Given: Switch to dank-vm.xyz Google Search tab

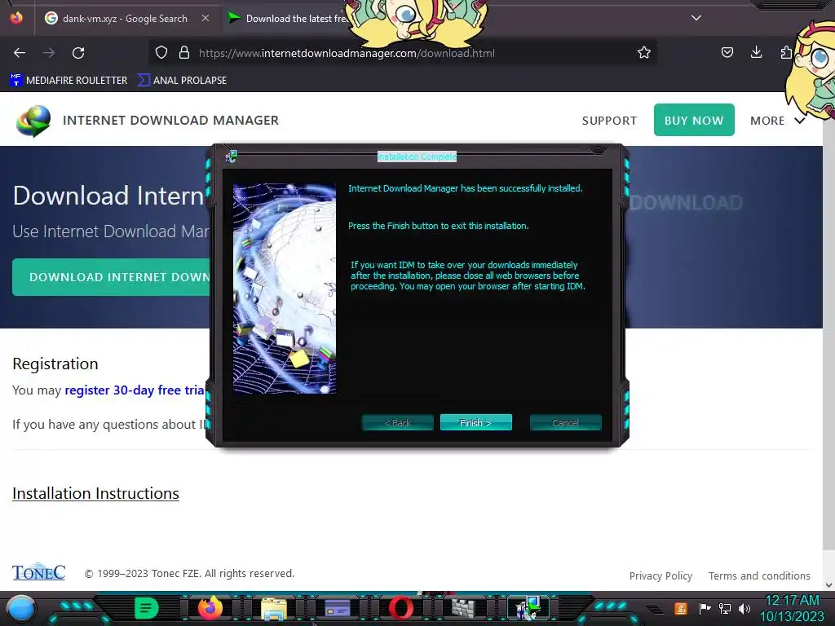Looking at the screenshot, I should click(126, 18).
